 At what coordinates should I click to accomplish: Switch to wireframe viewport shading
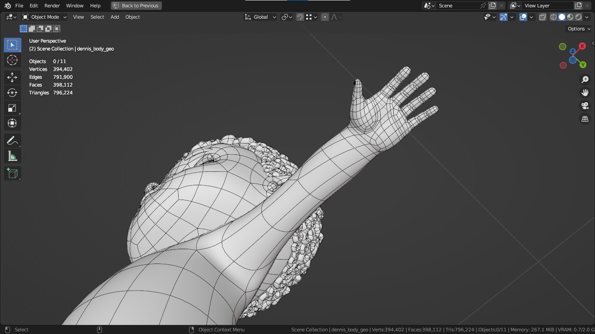[554, 17]
